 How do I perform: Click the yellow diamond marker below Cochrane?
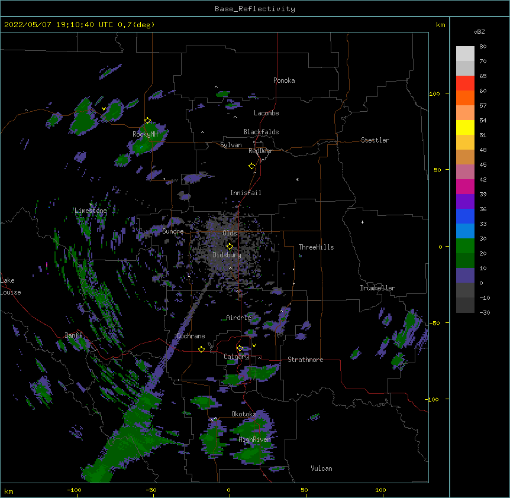(201, 349)
